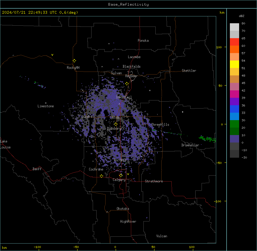Click the Base_Reflectivity title text

click(128, 4)
